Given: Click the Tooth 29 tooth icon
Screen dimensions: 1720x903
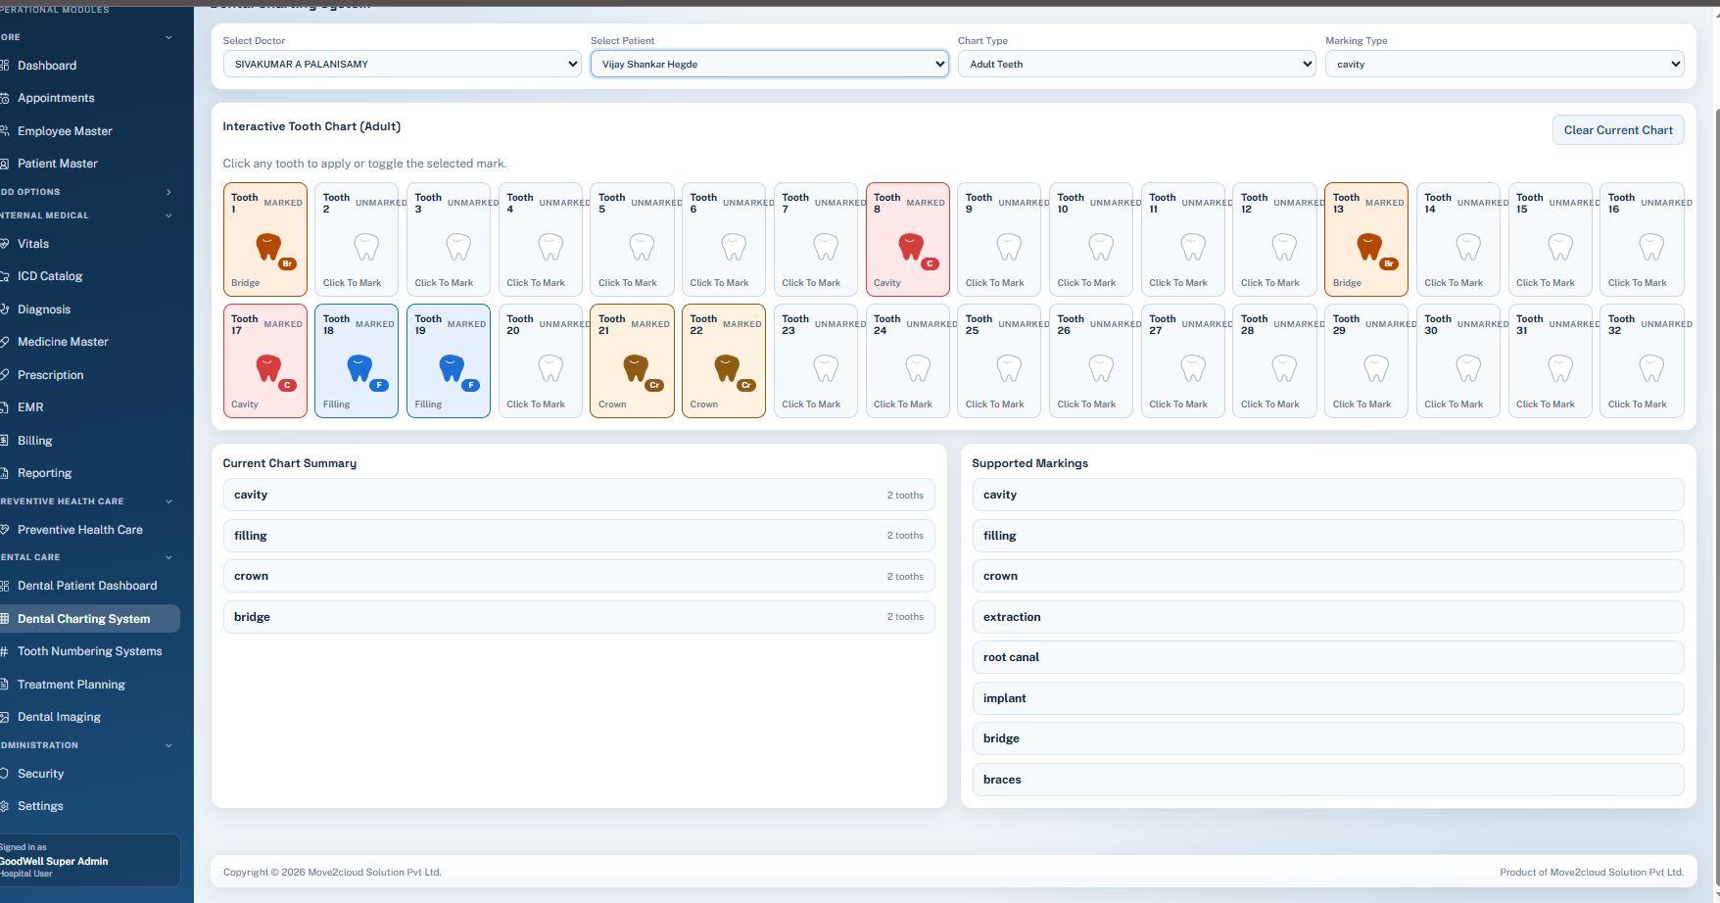Looking at the screenshot, I should point(1376,368).
